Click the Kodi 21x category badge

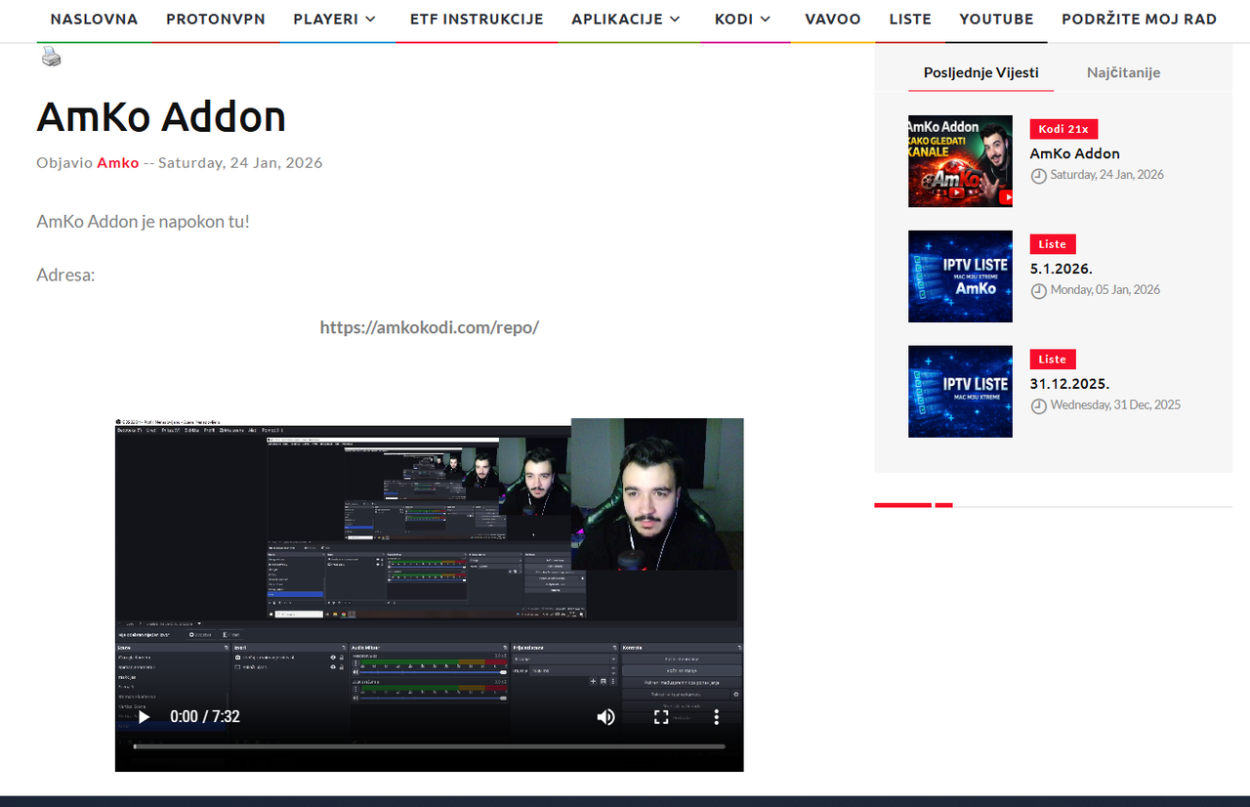[x=1063, y=129]
